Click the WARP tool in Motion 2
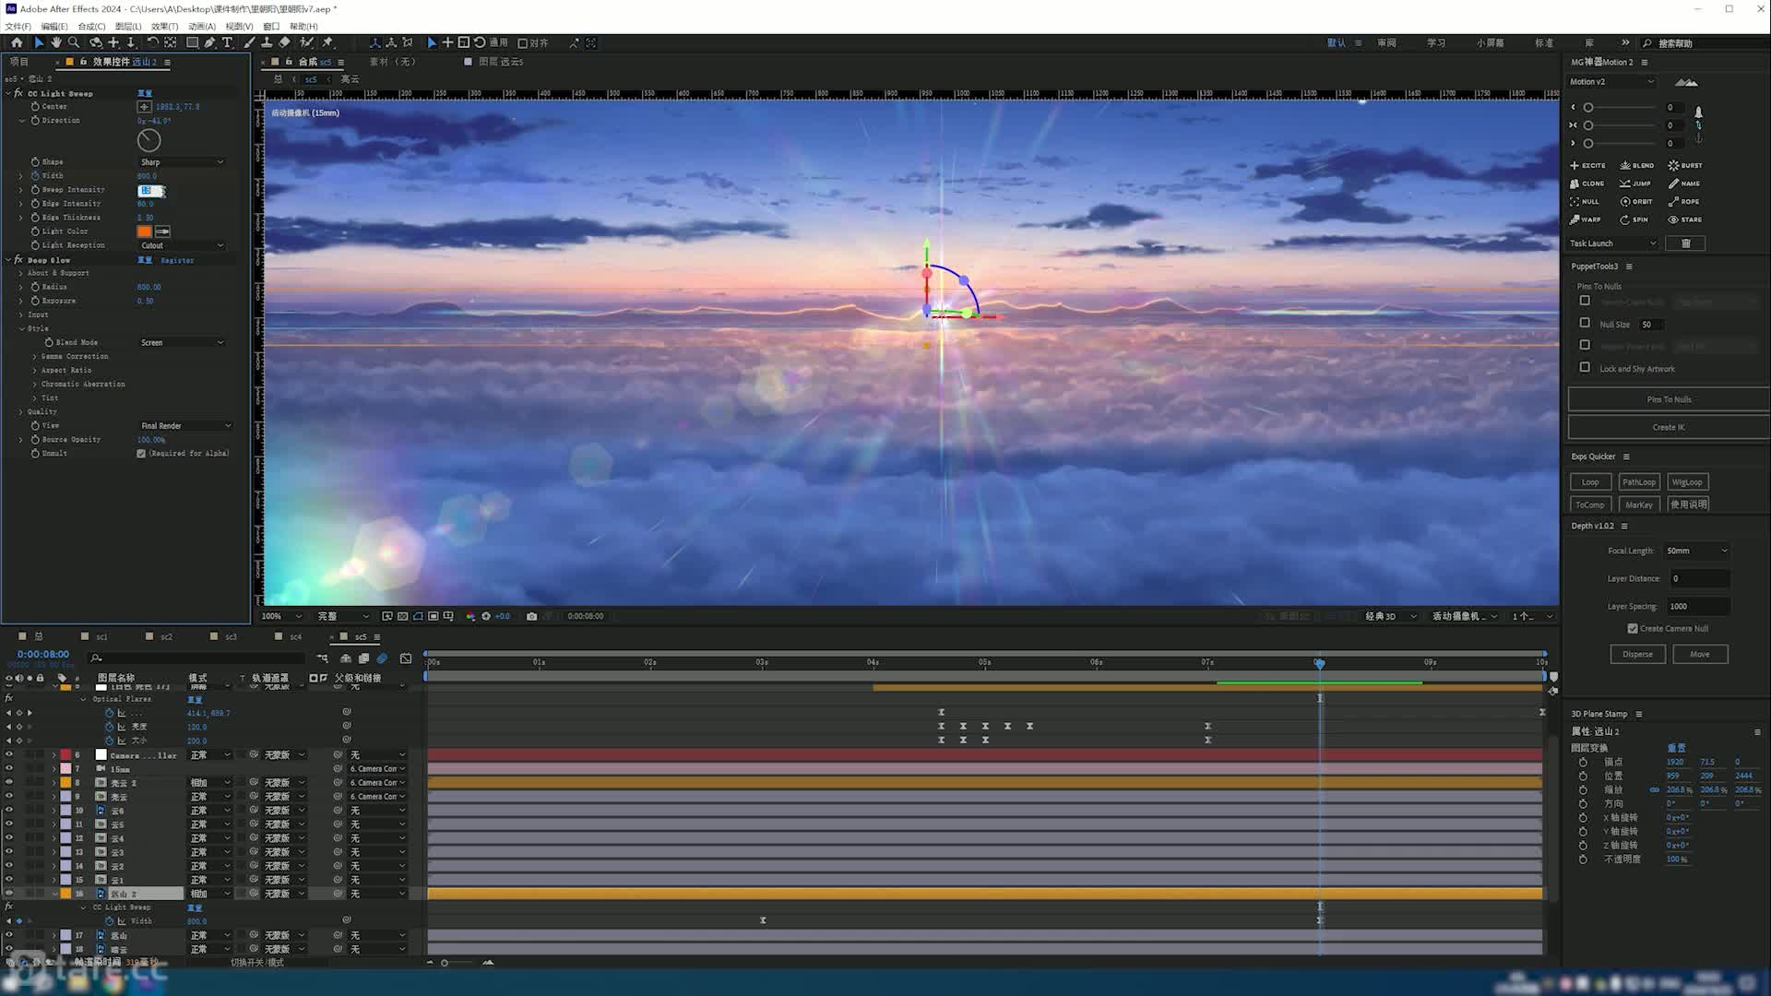The height and width of the screenshot is (996, 1771). 1586,219
